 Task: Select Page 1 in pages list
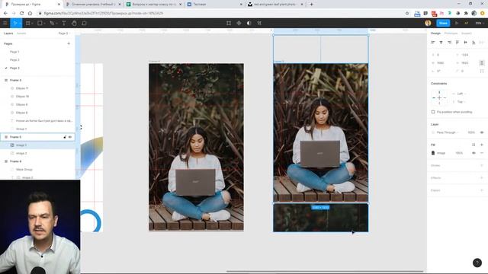(14, 52)
